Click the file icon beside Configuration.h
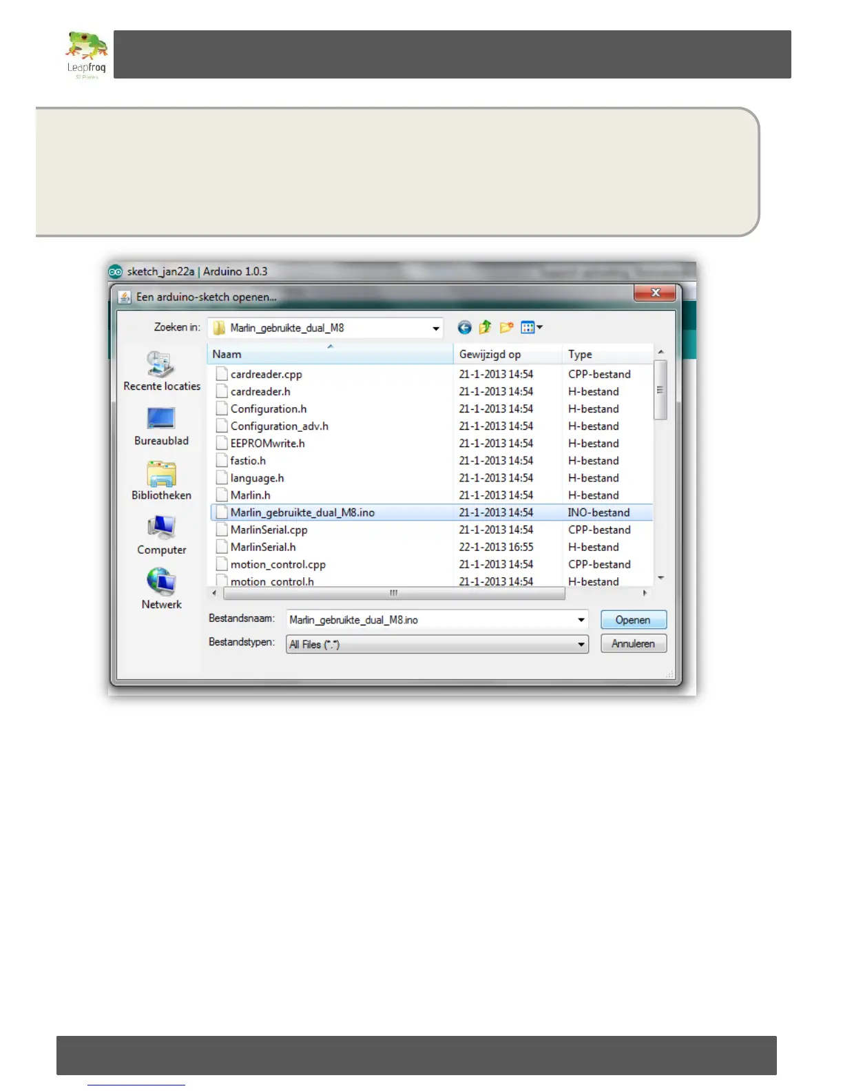This screenshot has width=843, height=1091. point(222,408)
